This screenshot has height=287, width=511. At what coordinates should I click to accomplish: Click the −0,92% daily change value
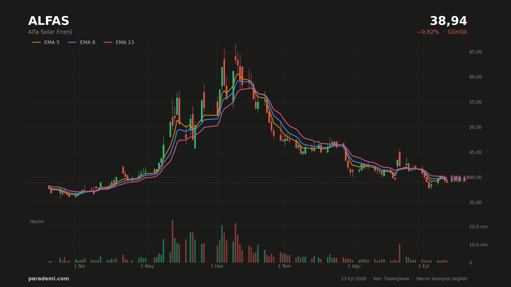428,32
